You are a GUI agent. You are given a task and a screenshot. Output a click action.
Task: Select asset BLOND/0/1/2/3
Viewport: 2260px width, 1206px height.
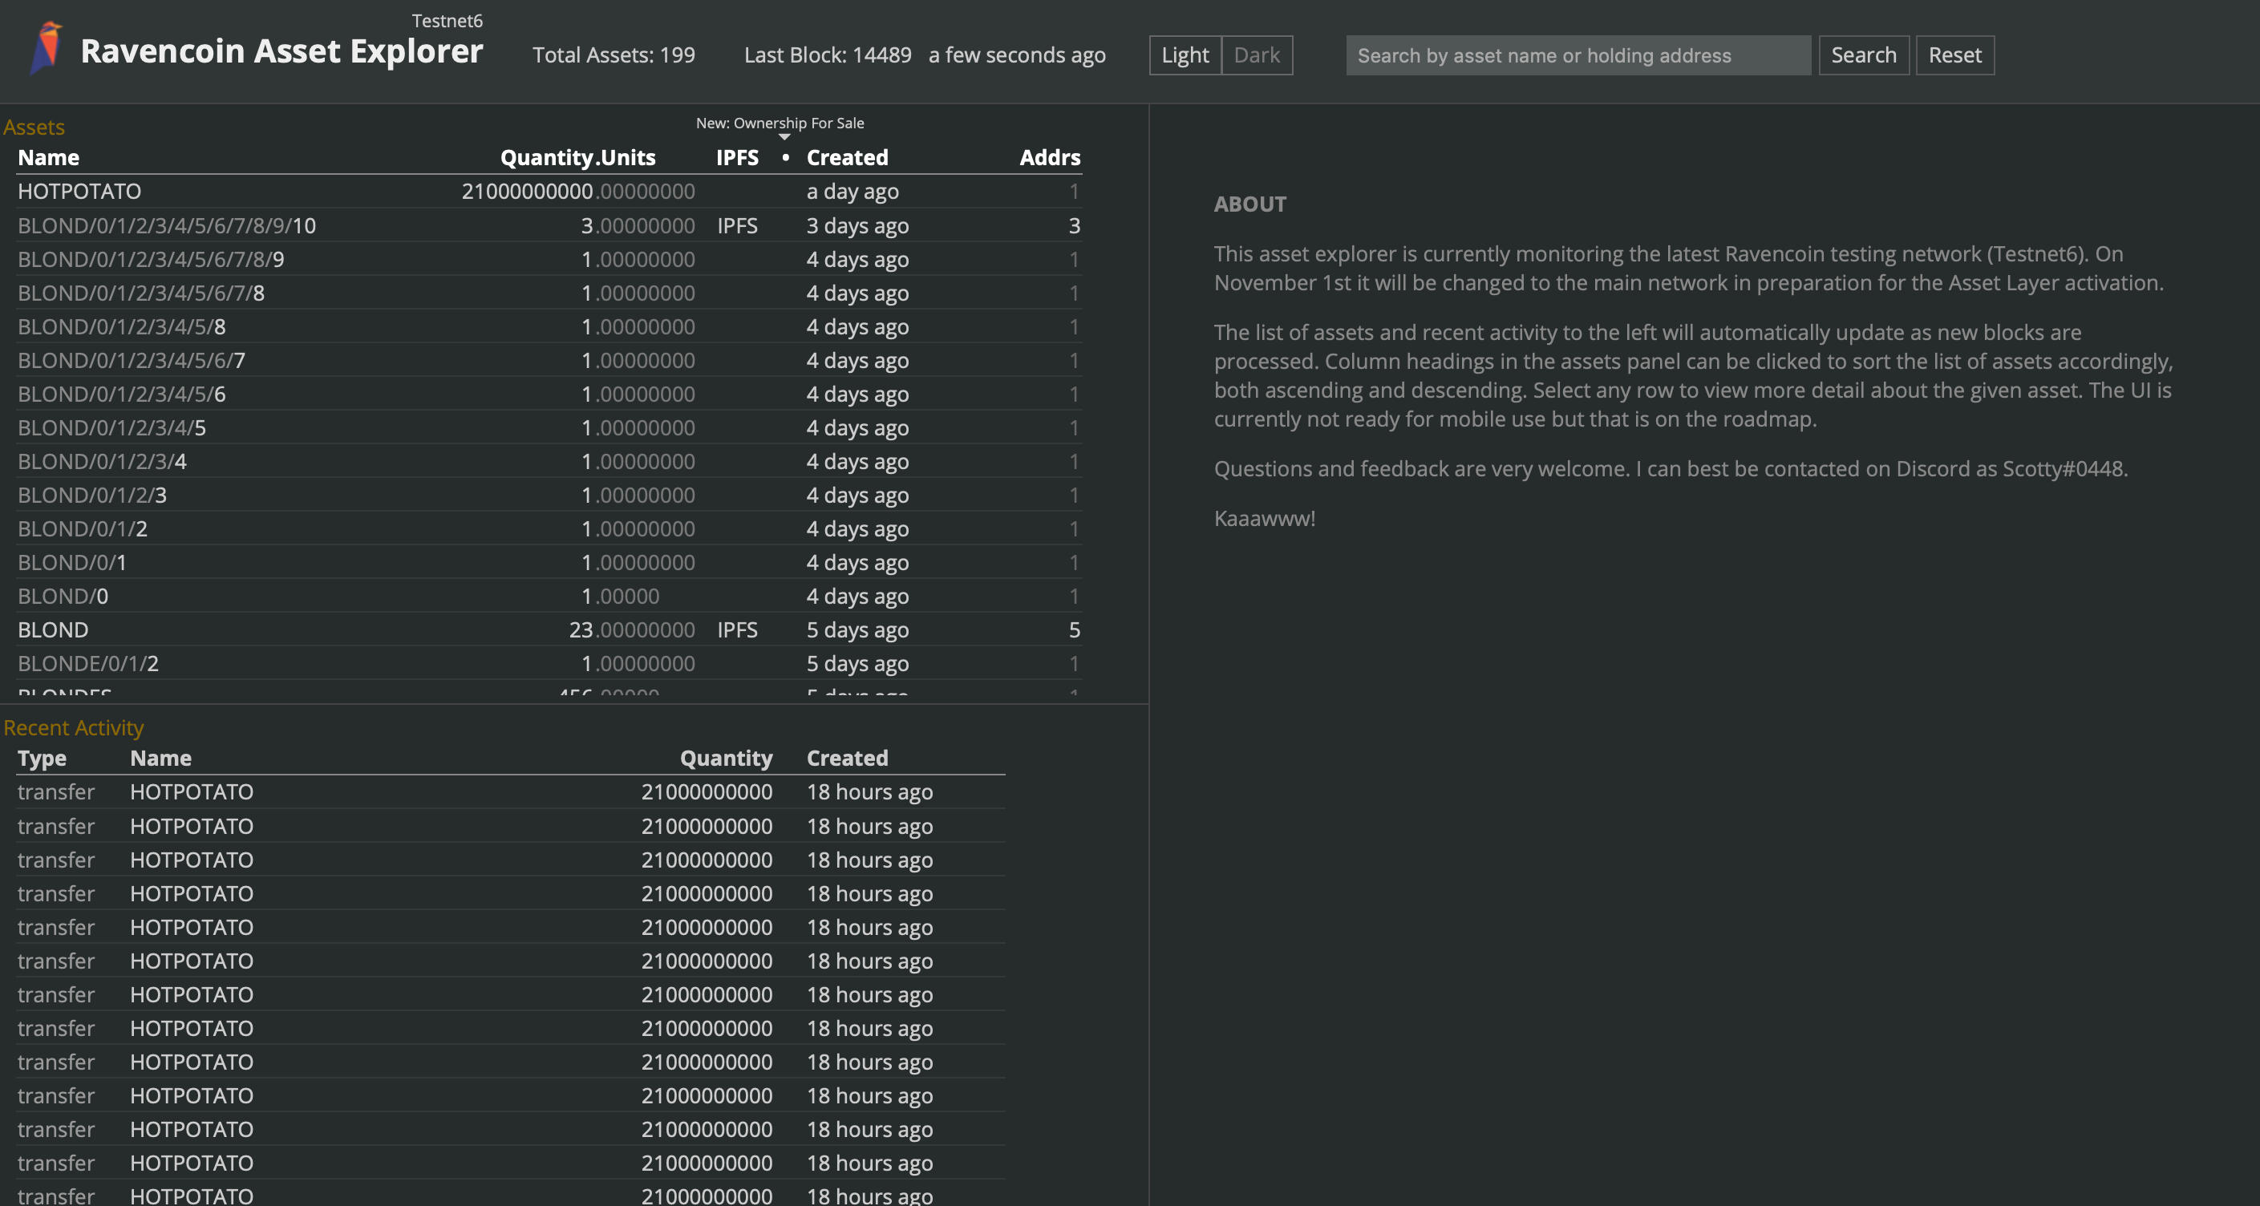549,496
